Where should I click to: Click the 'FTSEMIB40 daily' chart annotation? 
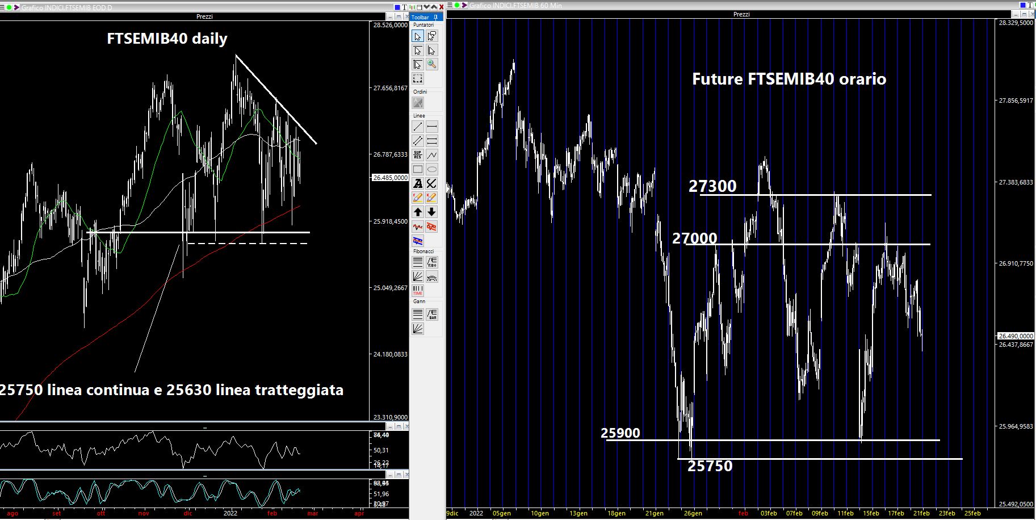pyautogui.click(x=167, y=39)
